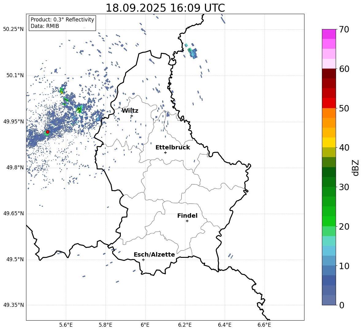Viewport: 363px width, 331px height.
Task: Click the cyan colorbar segment between 10 and 20
Action: pos(329,251)
